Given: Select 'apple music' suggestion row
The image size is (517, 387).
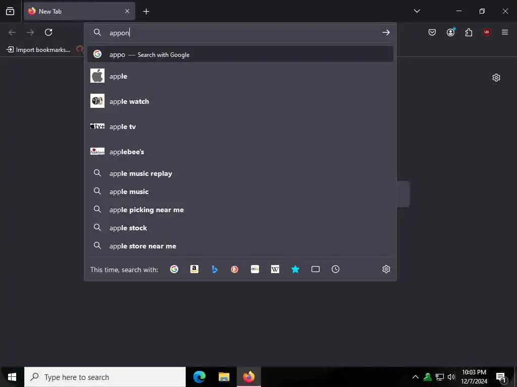Looking at the screenshot, I should (240, 191).
